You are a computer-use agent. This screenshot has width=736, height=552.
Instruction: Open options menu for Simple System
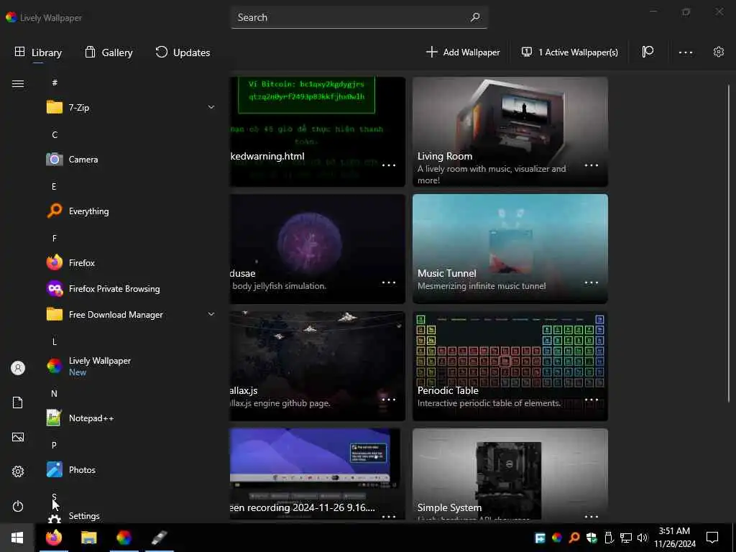click(x=592, y=516)
